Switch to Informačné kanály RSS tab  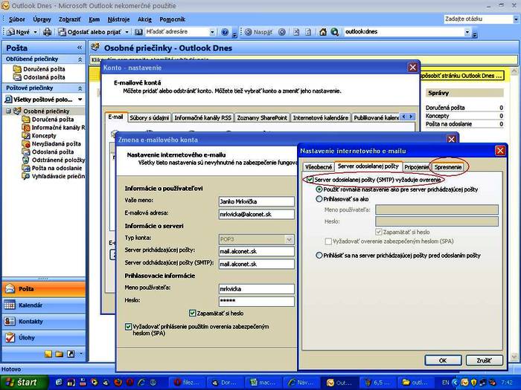[202, 117]
